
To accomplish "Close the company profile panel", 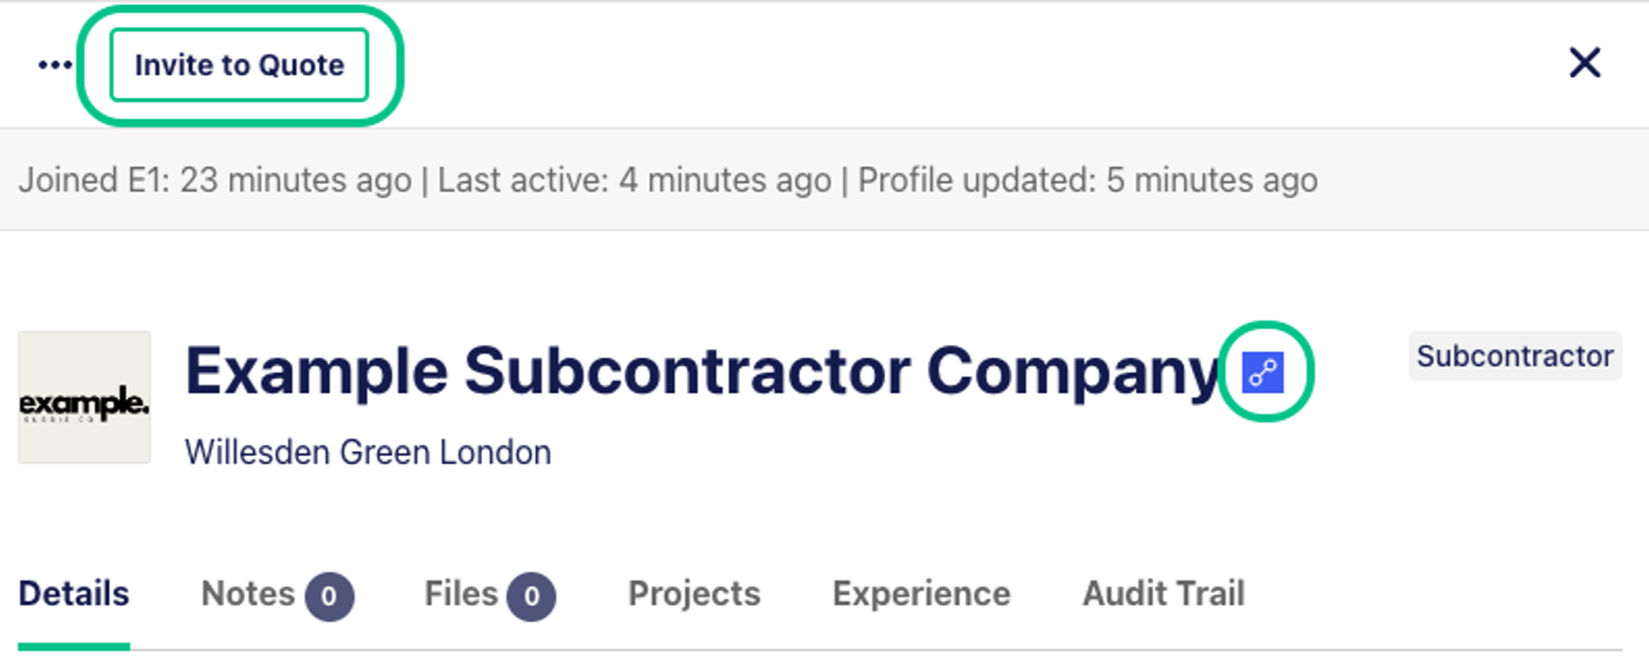I will [1585, 62].
